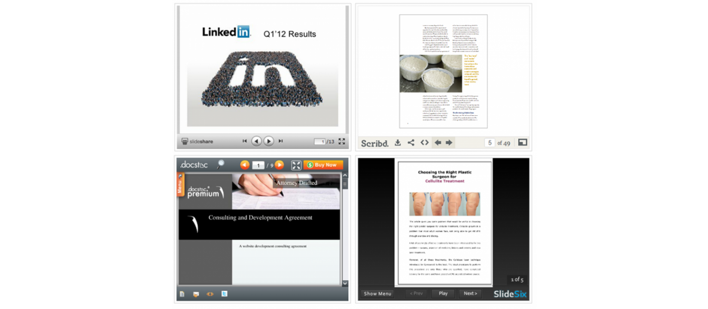Go to previous page in Scribd viewer
This screenshot has height=309, width=708.
click(x=438, y=142)
